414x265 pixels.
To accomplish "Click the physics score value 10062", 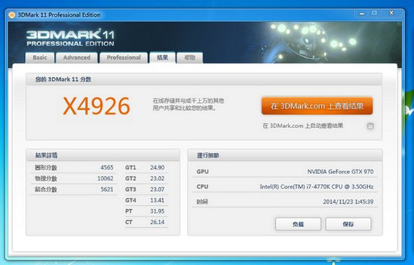I will (x=106, y=178).
